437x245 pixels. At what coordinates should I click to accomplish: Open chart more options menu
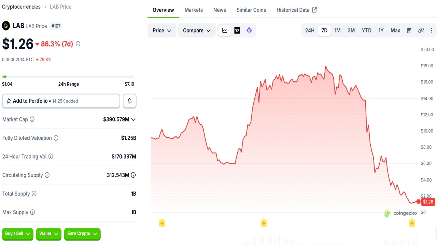tap(431, 31)
